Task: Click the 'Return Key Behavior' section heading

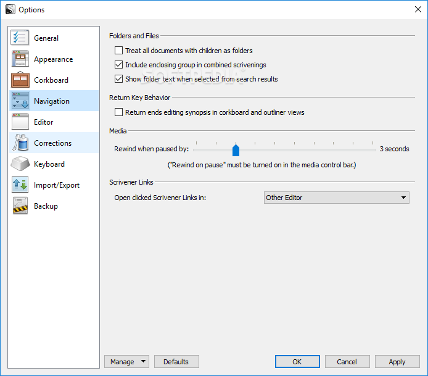Action: (x=140, y=98)
